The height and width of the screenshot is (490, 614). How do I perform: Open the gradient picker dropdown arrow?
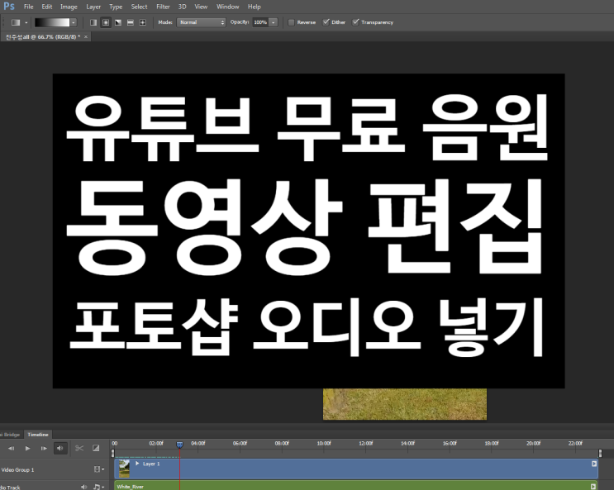click(x=74, y=22)
